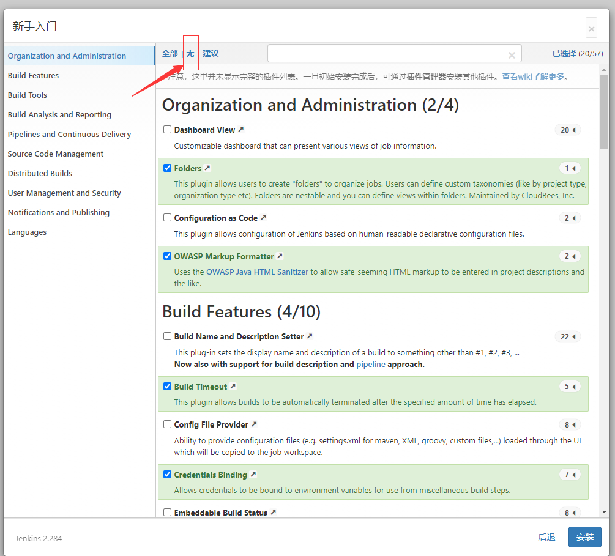Open Credentials Binding external link icon
The image size is (615, 556).
(x=253, y=475)
